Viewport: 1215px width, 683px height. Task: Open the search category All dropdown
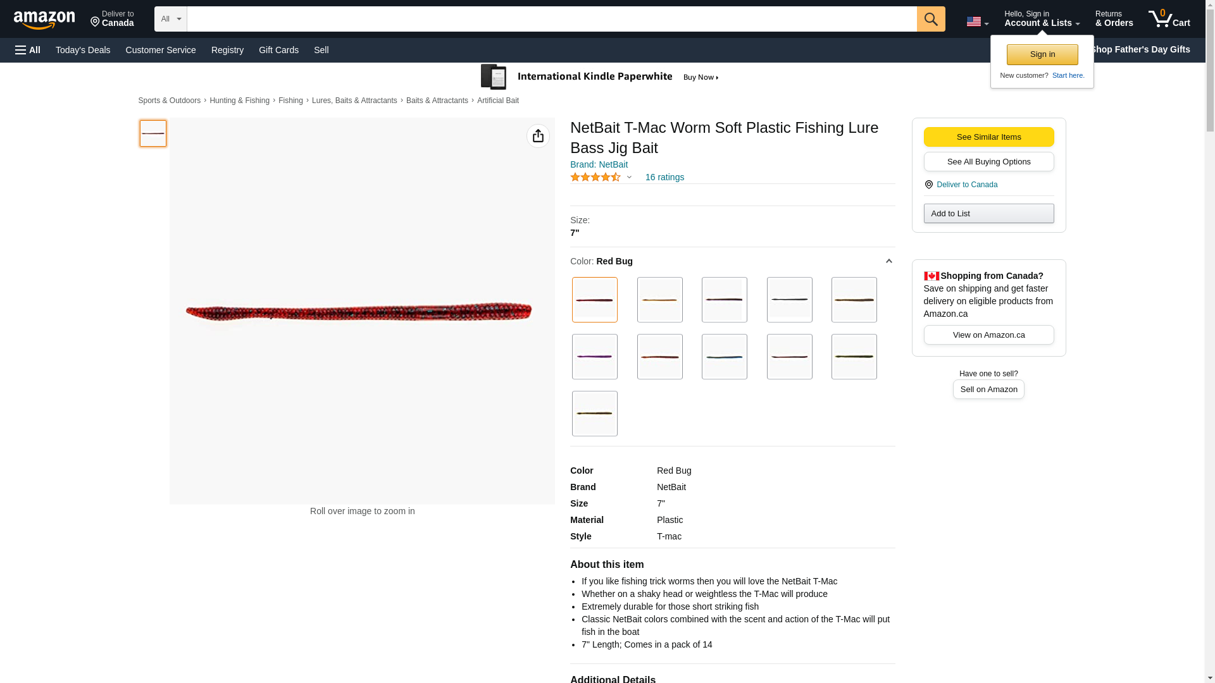170,19
